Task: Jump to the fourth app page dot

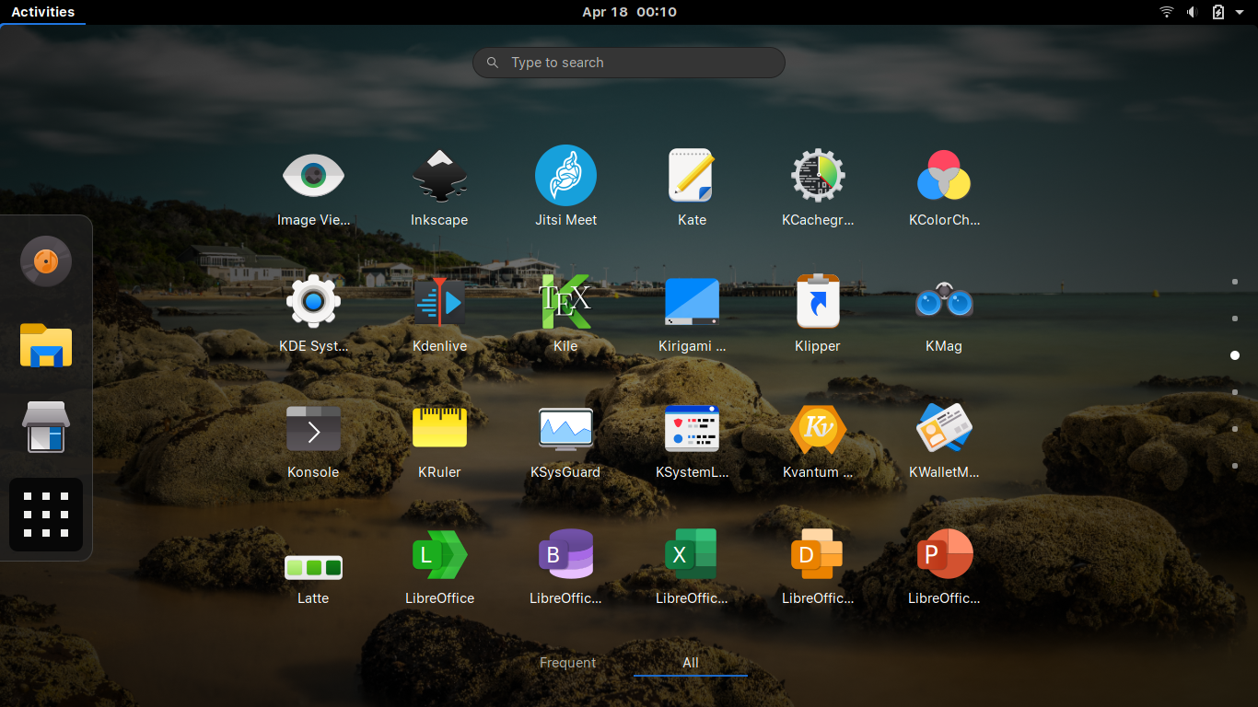Action: 1235,392
